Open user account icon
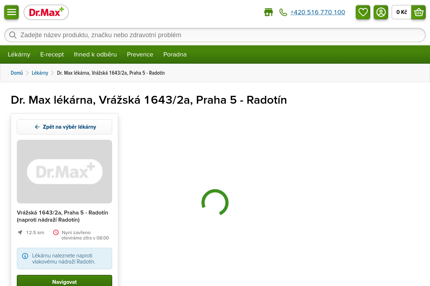Screen dimensions: 430x286 tap(381, 12)
